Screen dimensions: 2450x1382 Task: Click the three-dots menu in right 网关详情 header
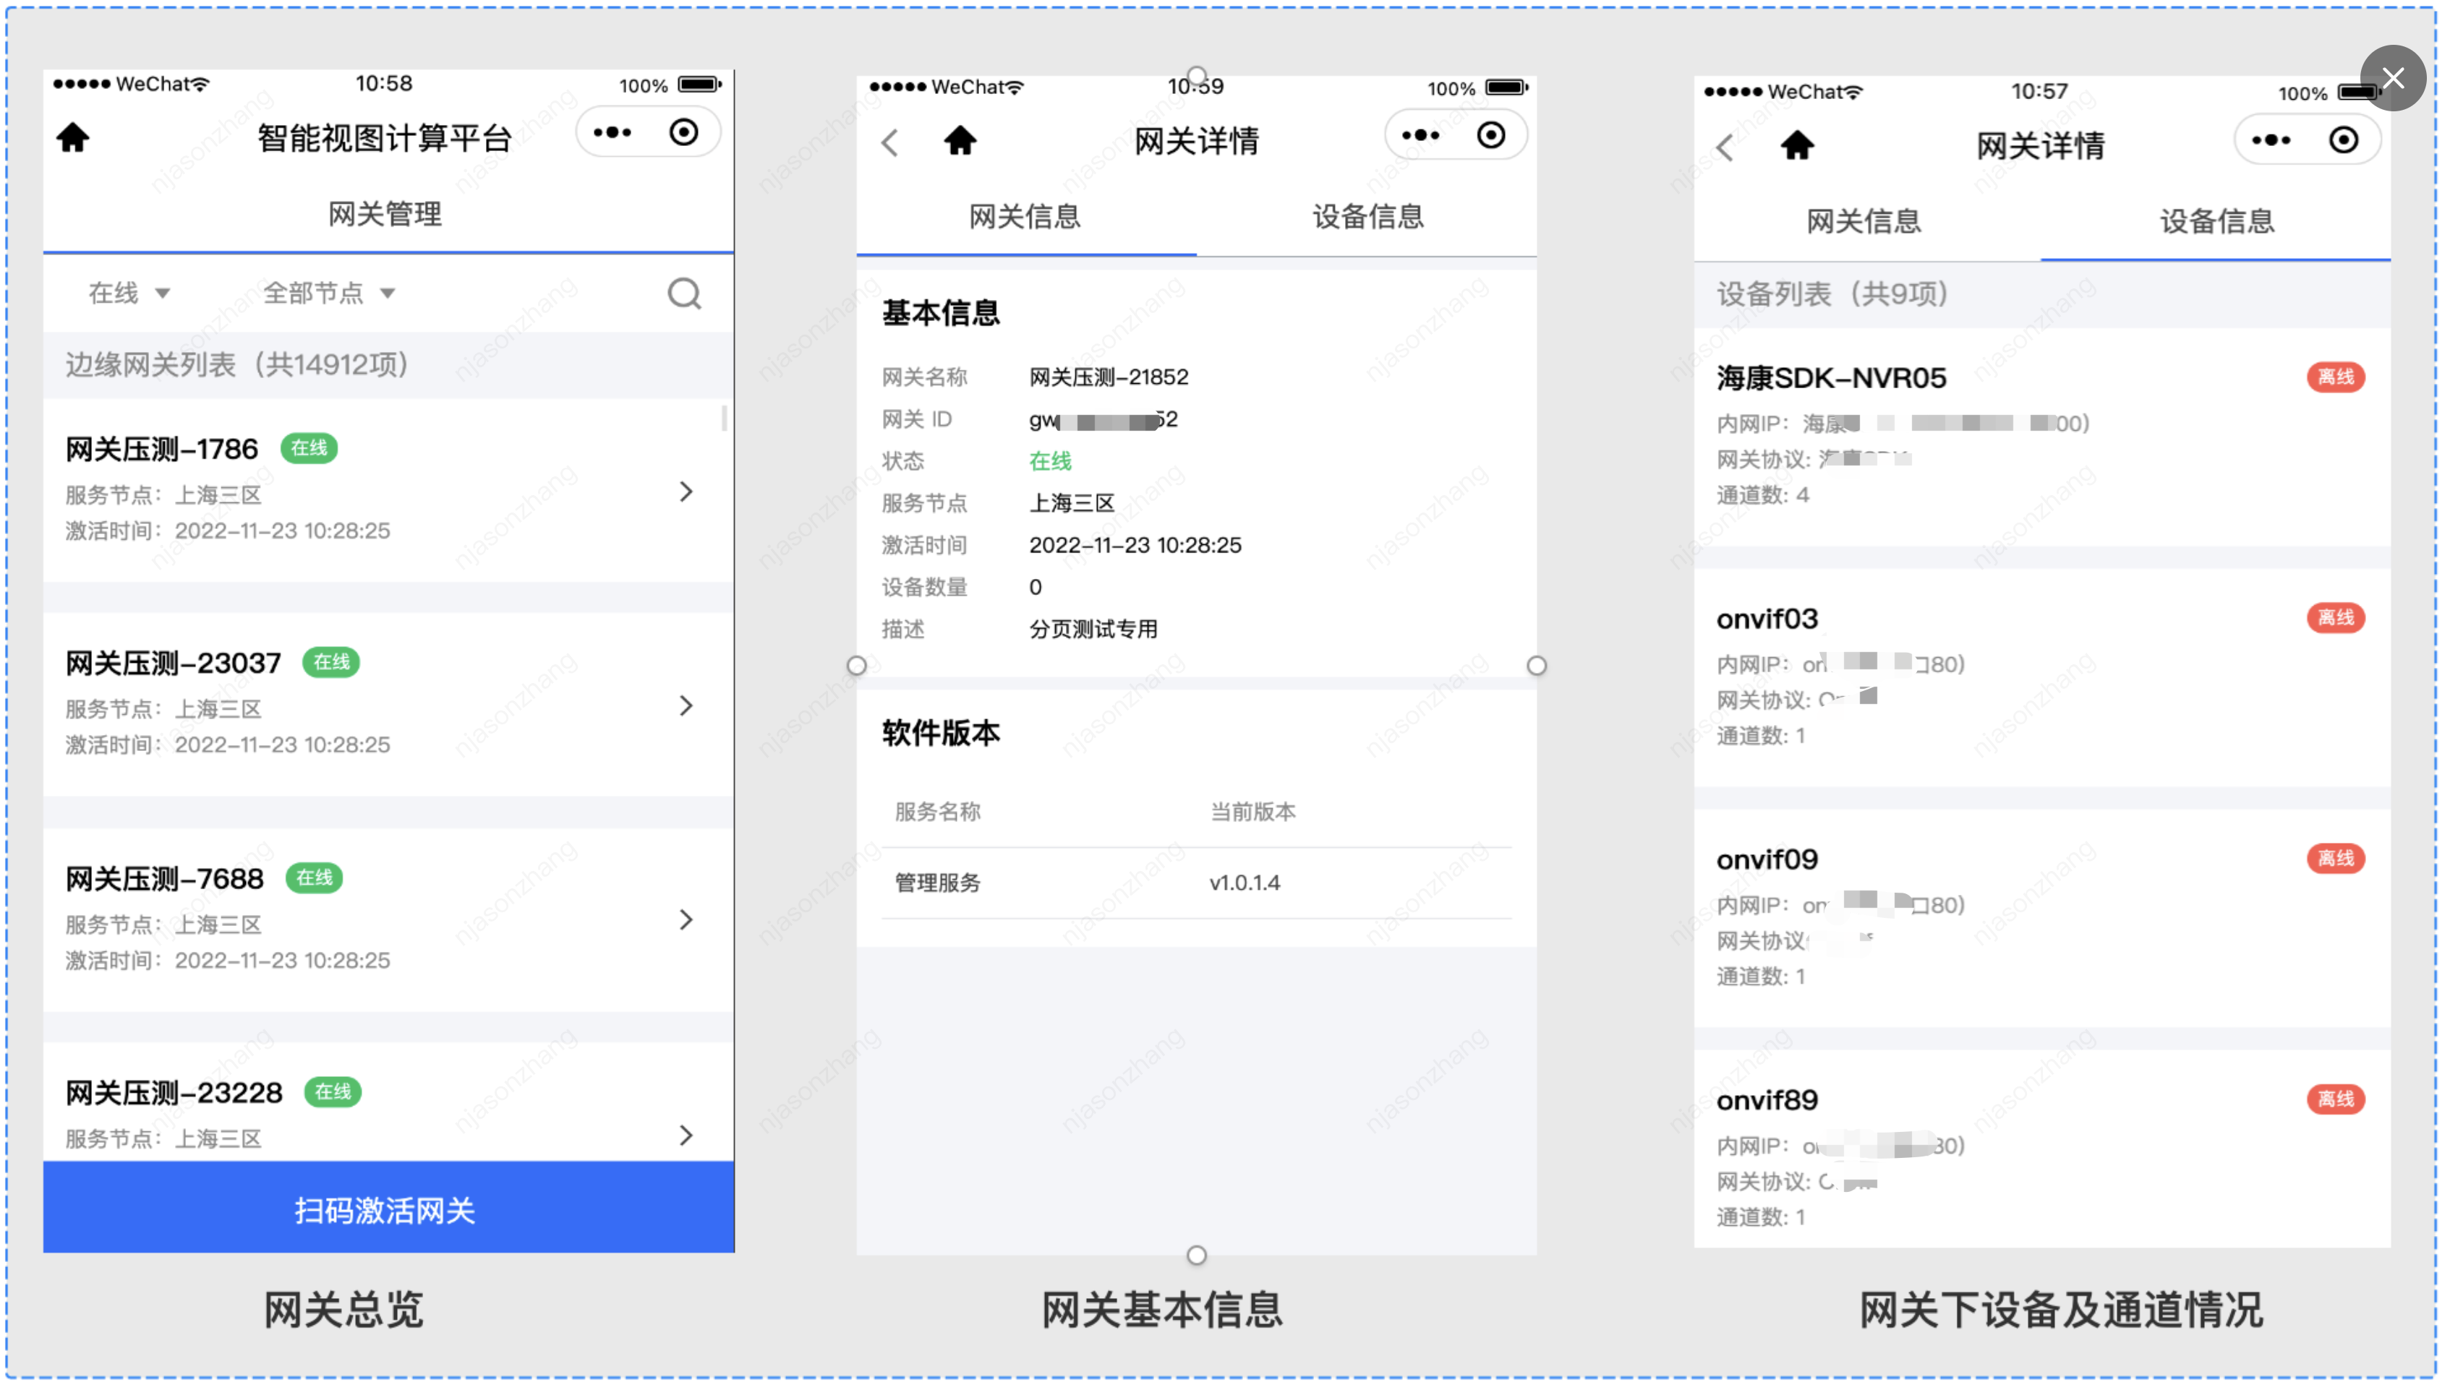[x=2270, y=141]
